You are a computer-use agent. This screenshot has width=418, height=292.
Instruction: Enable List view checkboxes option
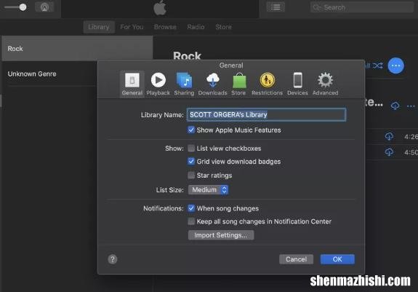[191, 148]
